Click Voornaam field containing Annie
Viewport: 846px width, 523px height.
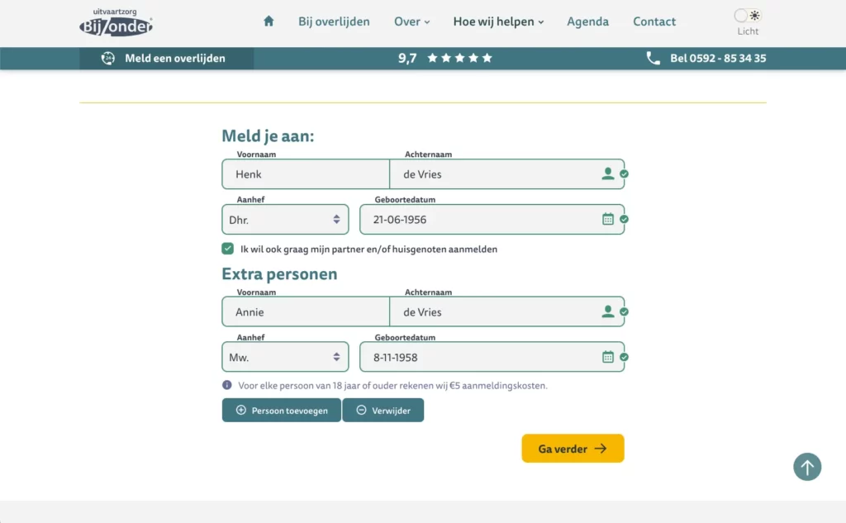tap(306, 311)
